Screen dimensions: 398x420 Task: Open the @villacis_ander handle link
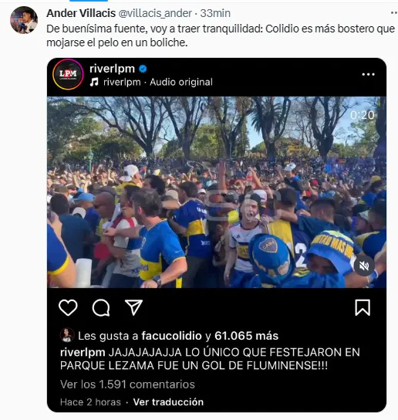click(155, 13)
